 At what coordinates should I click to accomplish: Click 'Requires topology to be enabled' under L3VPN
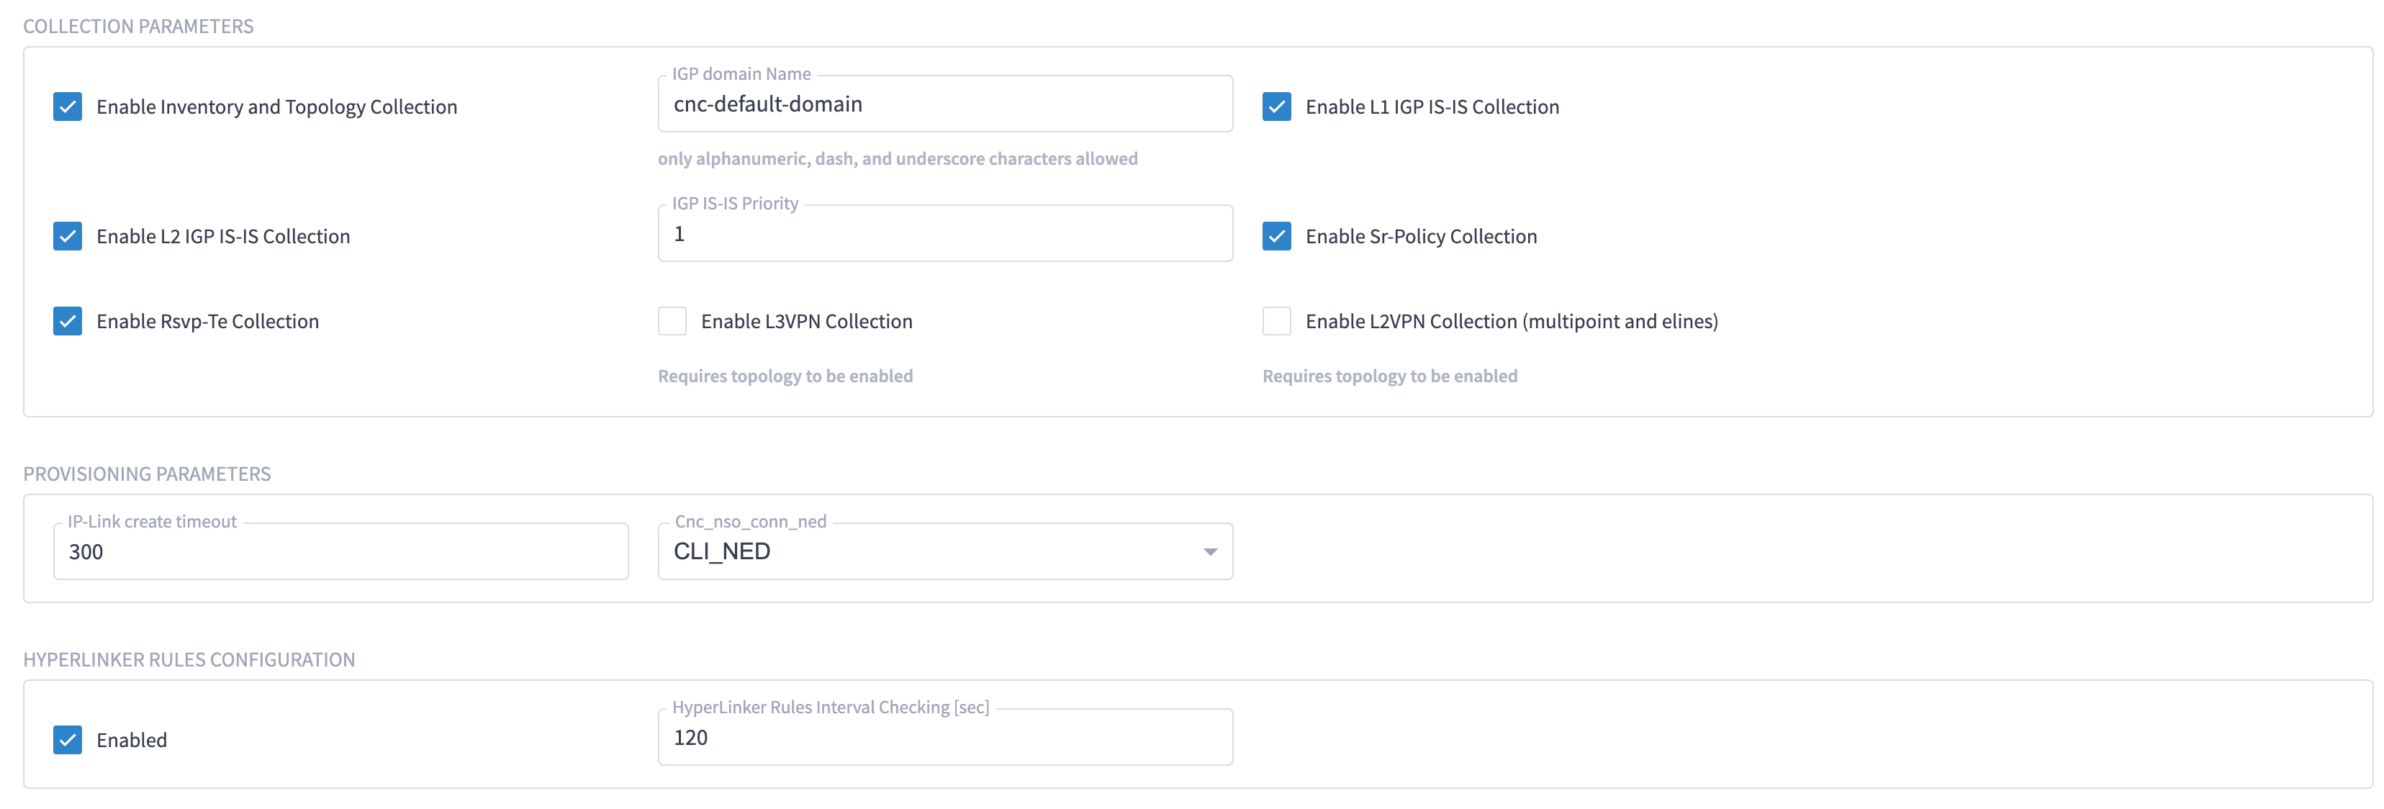[x=785, y=376]
